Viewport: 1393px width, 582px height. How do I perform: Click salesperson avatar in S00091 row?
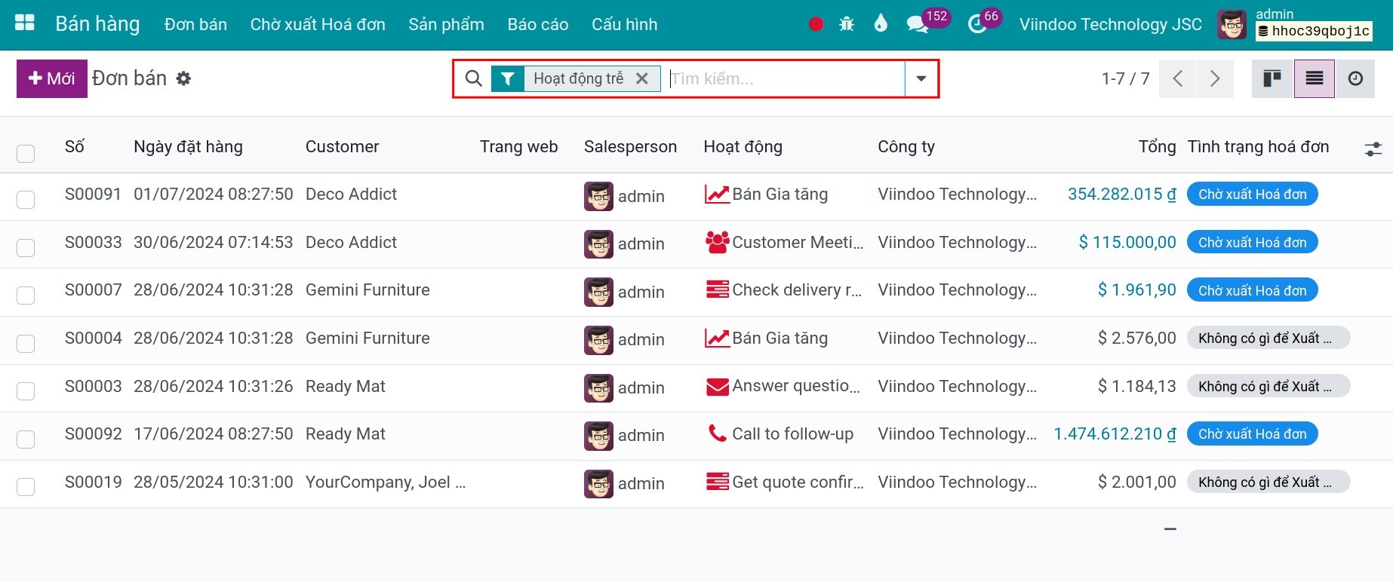598,196
